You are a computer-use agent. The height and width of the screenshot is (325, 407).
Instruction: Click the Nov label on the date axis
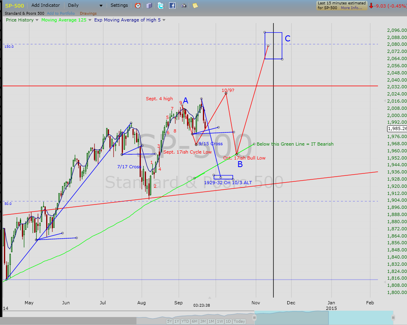point(256,303)
